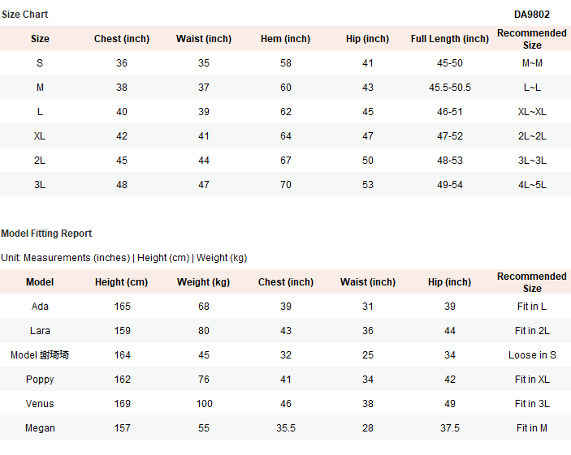
Task: Click the model name Venus
Action: click(x=40, y=404)
